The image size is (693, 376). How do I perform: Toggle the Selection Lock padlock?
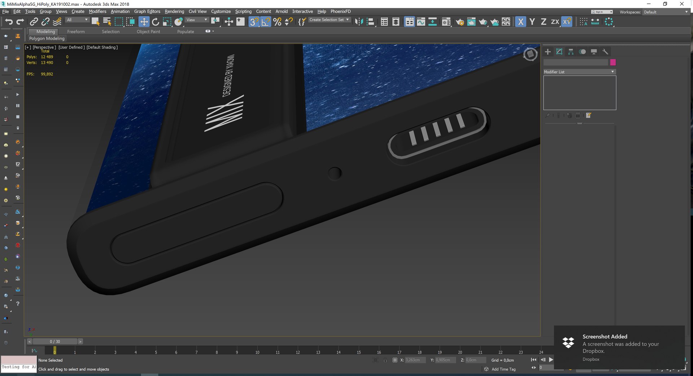point(385,360)
